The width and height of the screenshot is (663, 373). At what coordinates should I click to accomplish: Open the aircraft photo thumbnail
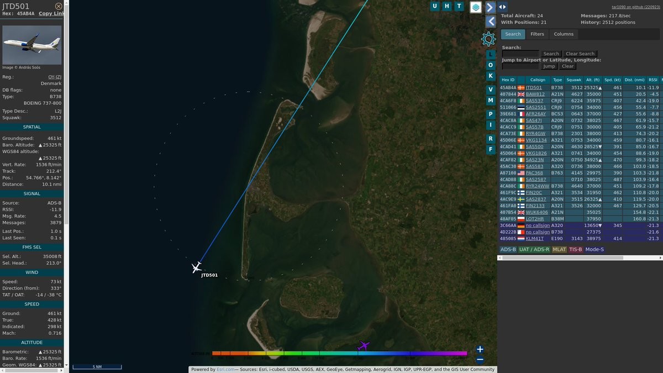tap(32, 45)
